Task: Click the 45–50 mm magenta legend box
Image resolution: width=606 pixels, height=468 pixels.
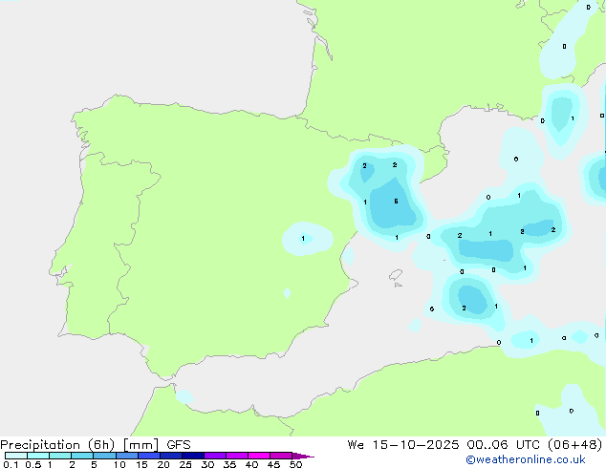Action: pyautogui.click(x=281, y=456)
